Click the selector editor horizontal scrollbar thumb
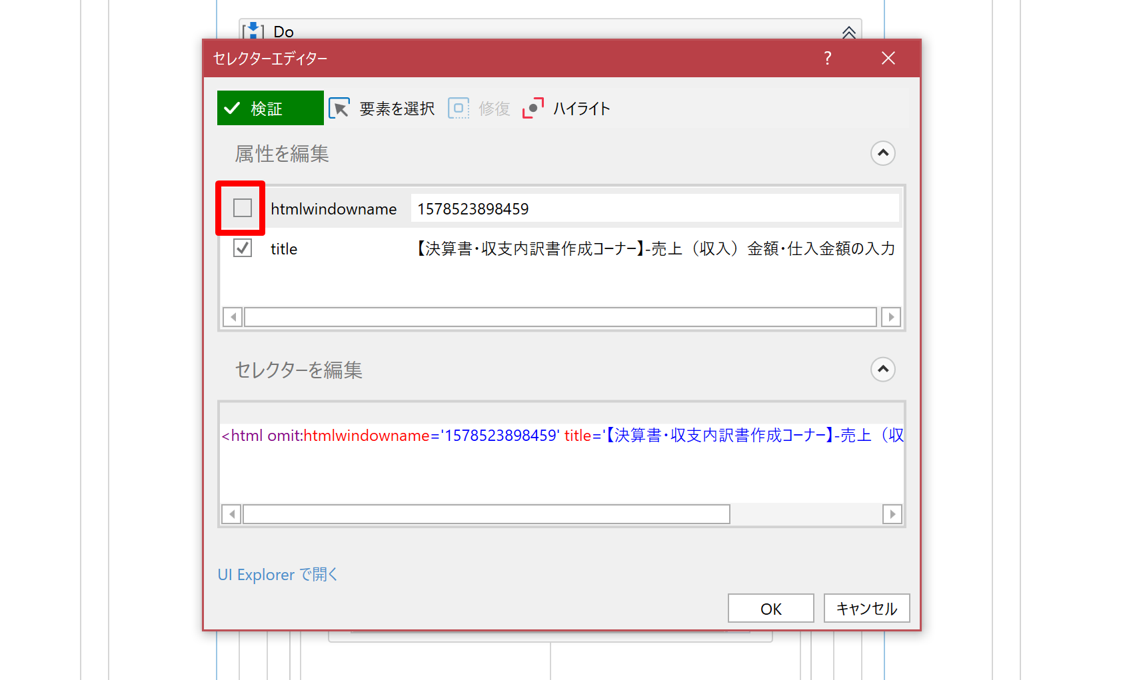The width and height of the screenshot is (1129, 680). pyautogui.click(x=487, y=514)
